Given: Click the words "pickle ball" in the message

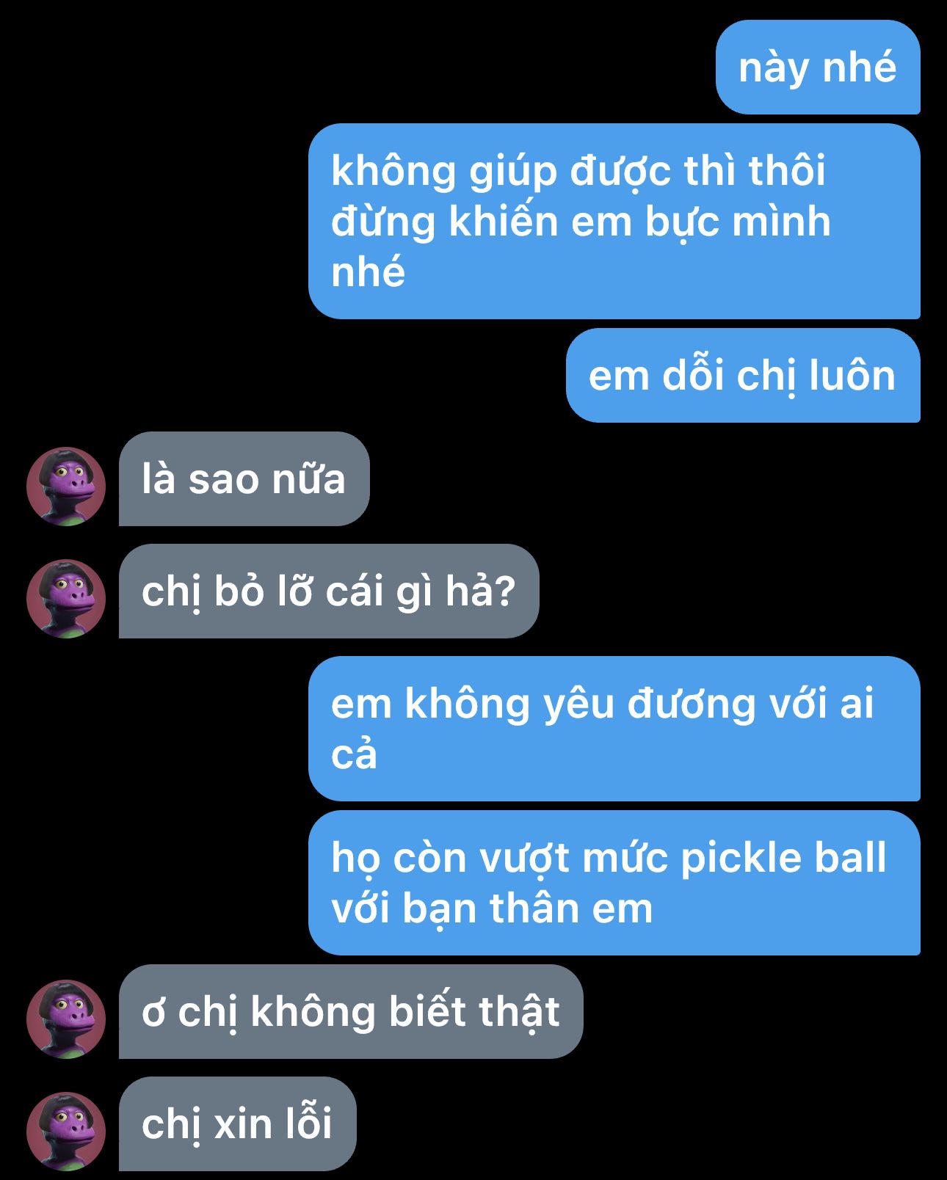Looking at the screenshot, I should pyautogui.click(x=783, y=857).
